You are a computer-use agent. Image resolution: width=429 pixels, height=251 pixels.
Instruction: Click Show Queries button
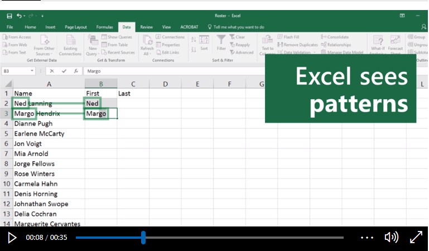(x=117, y=37)
